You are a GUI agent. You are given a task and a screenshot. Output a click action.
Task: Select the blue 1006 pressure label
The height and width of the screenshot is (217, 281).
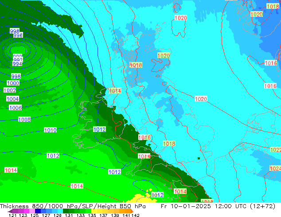point(16,108)
